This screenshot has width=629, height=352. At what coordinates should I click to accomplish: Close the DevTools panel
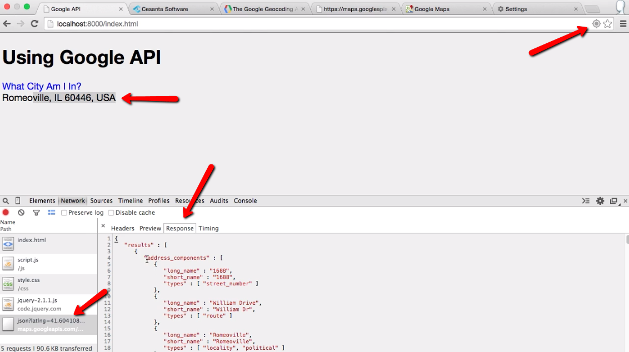click(626, 201)
